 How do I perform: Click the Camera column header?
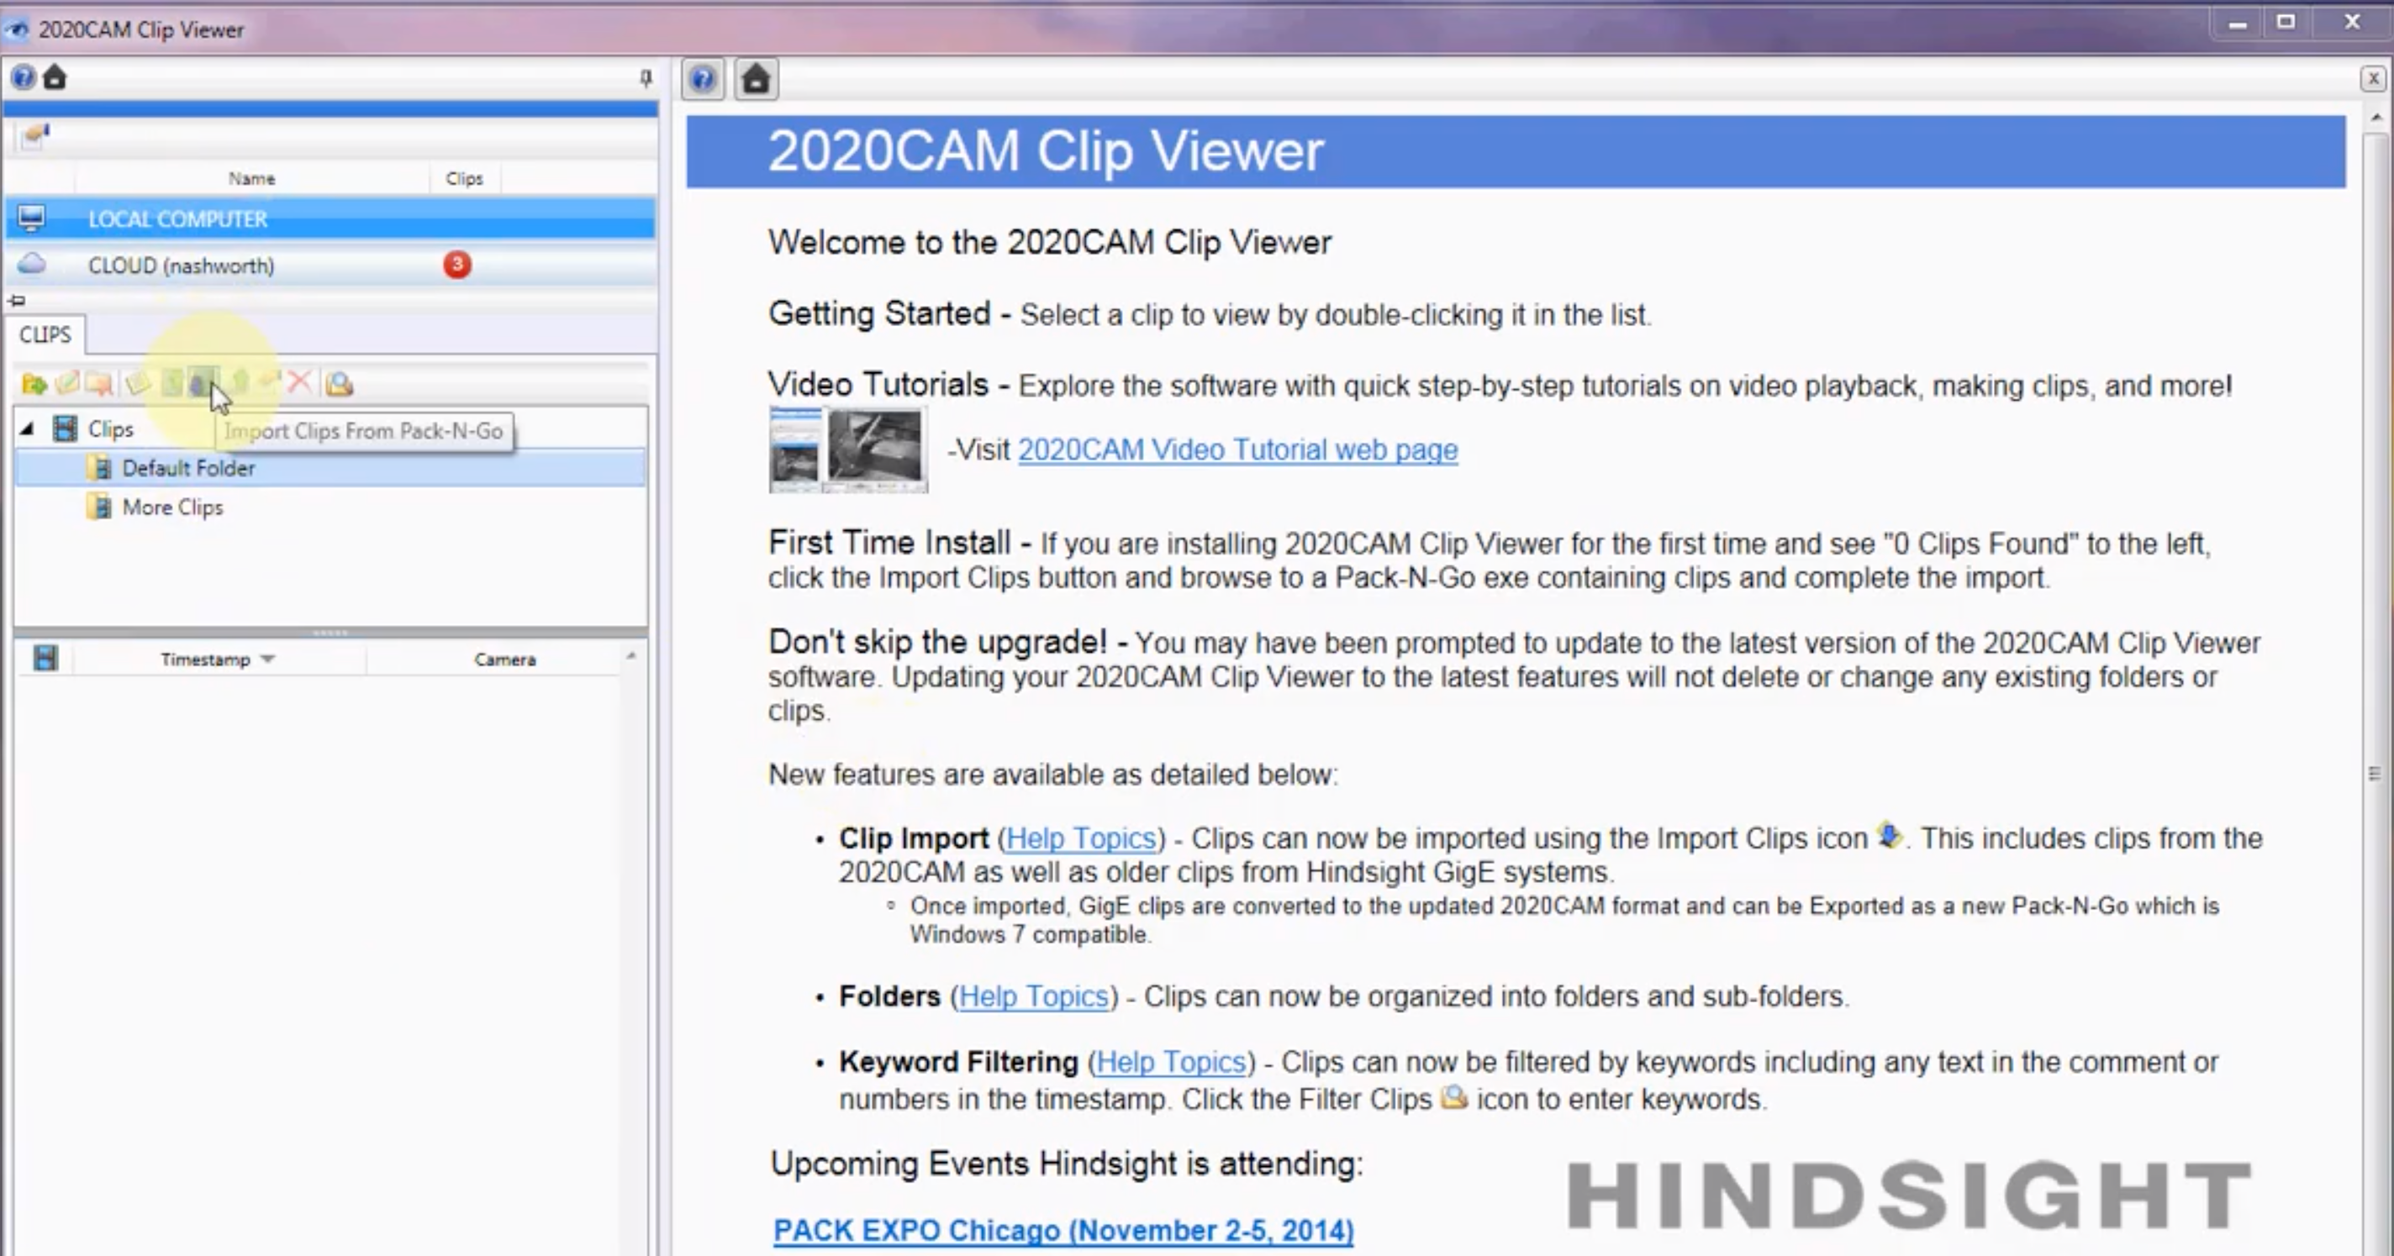pos(504,660)
